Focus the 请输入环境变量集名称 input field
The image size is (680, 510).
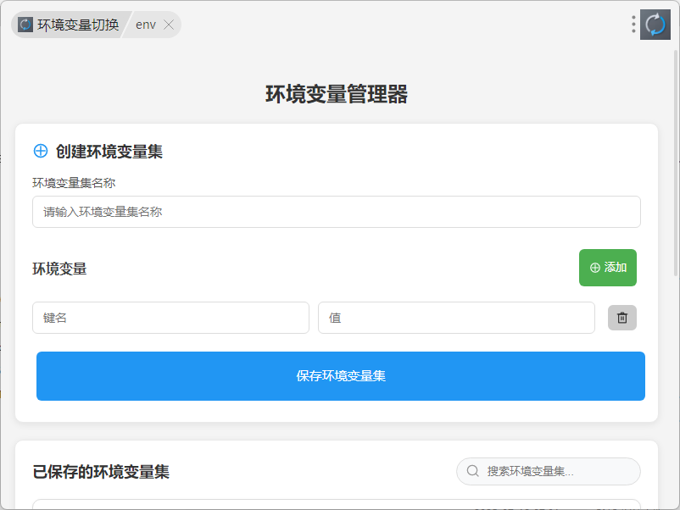pos(336,212)
